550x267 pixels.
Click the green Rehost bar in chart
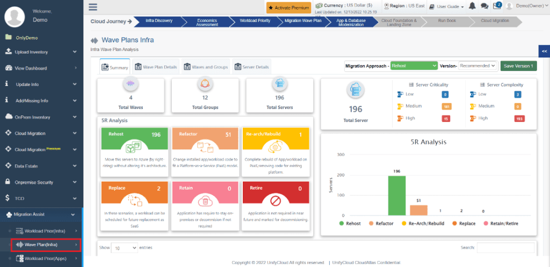(397, 196)
